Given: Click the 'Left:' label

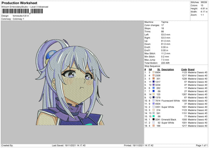Looking at the screenshot, I should [147, 35].
